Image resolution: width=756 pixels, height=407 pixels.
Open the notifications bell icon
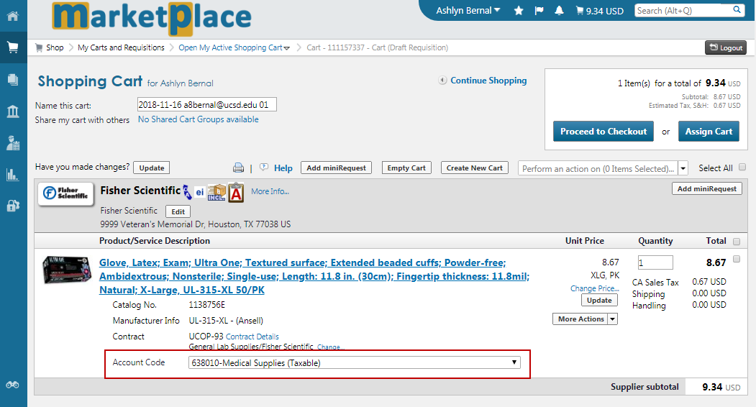click(559, 11)
